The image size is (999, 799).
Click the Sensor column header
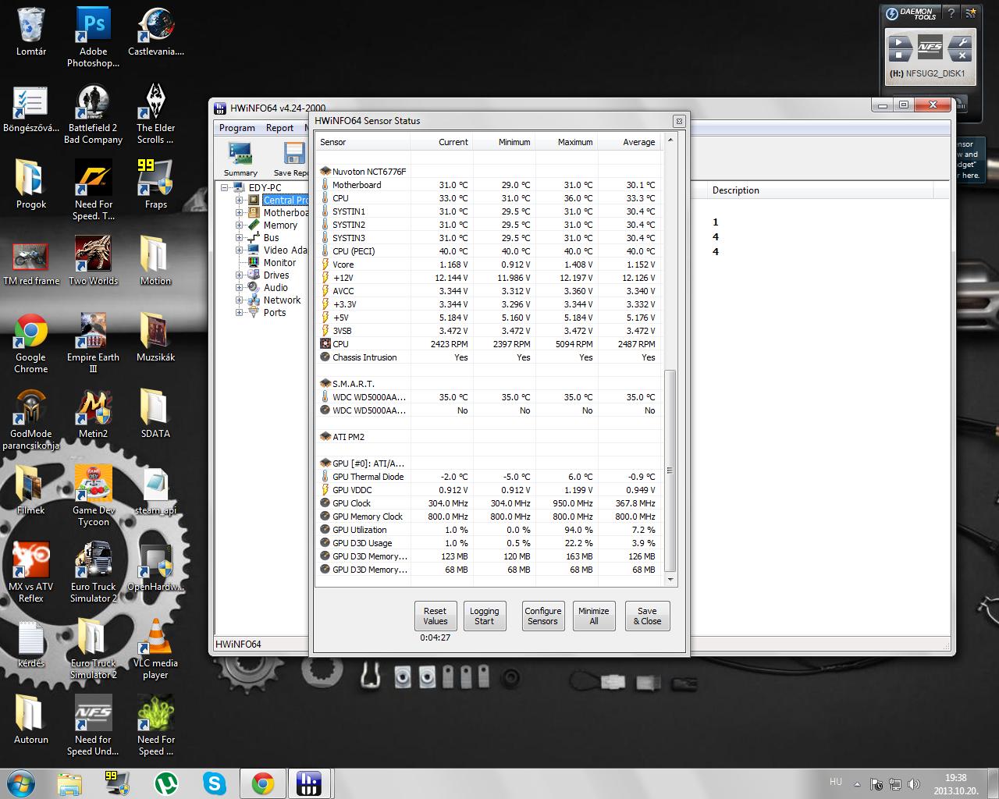363,142
